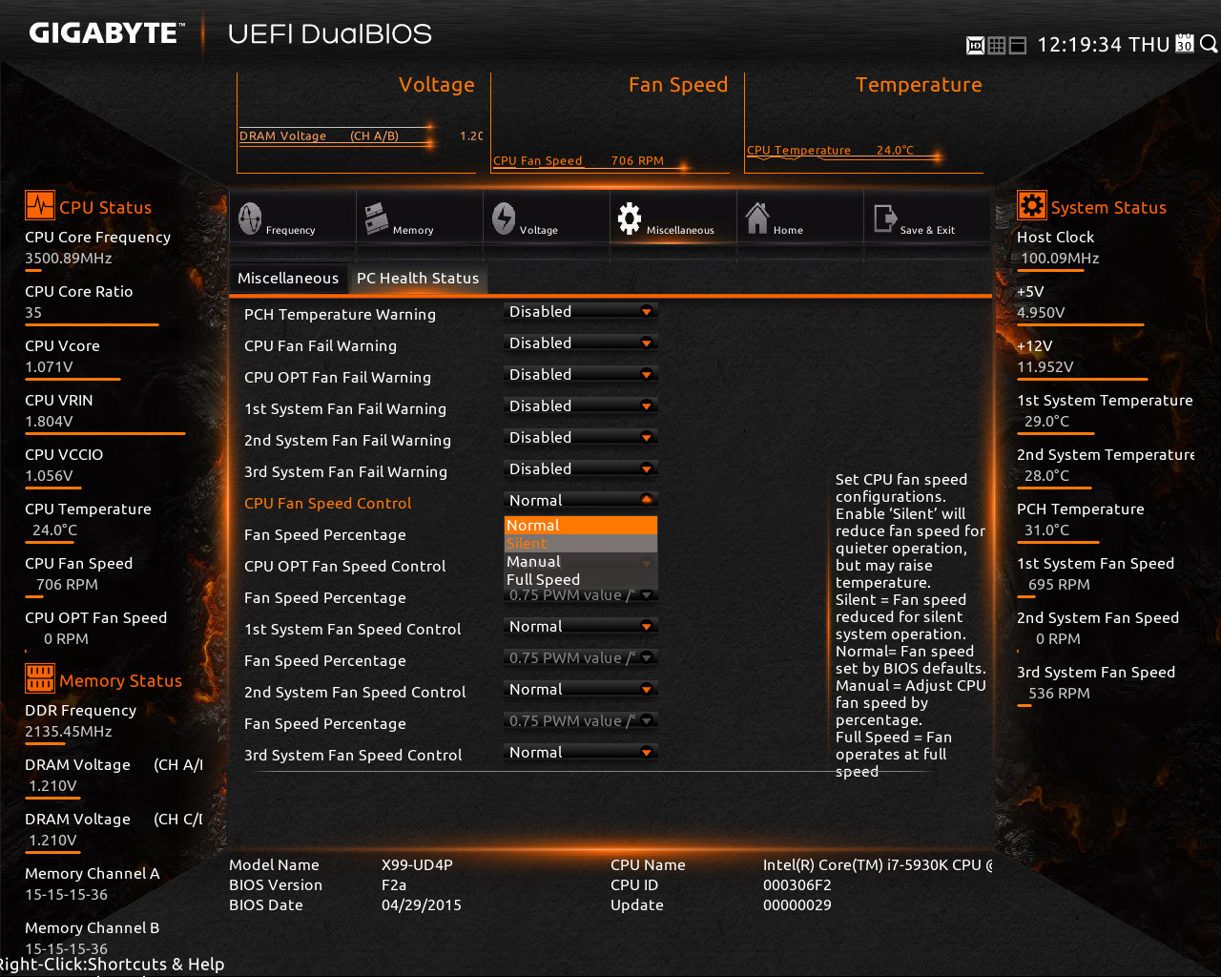Click the BIOS Version value F2a
The image size is (1221, 977).
pos(394,885)
